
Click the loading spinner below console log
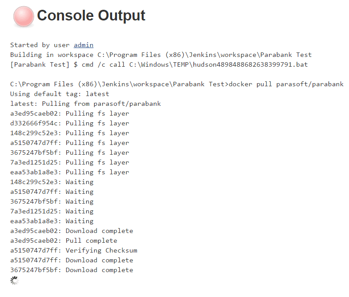[15, 281]
